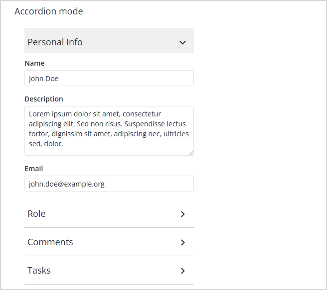Click the Role section right chevron icon
327x290 pixels.
pos(183,214)
